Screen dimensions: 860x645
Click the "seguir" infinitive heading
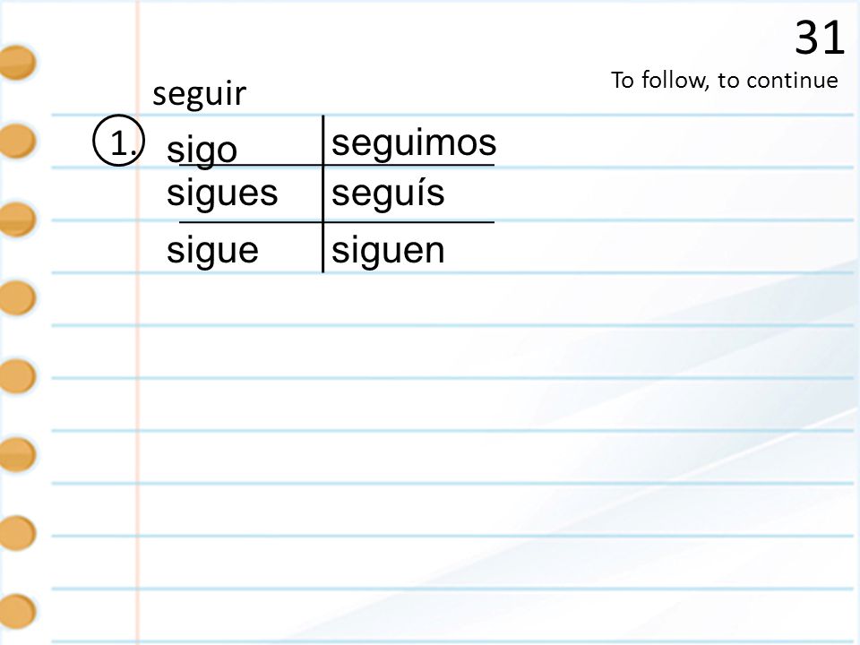(x=199, y=94)
